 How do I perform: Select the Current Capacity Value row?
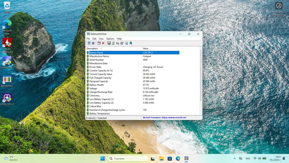click(x=133, y=74)
